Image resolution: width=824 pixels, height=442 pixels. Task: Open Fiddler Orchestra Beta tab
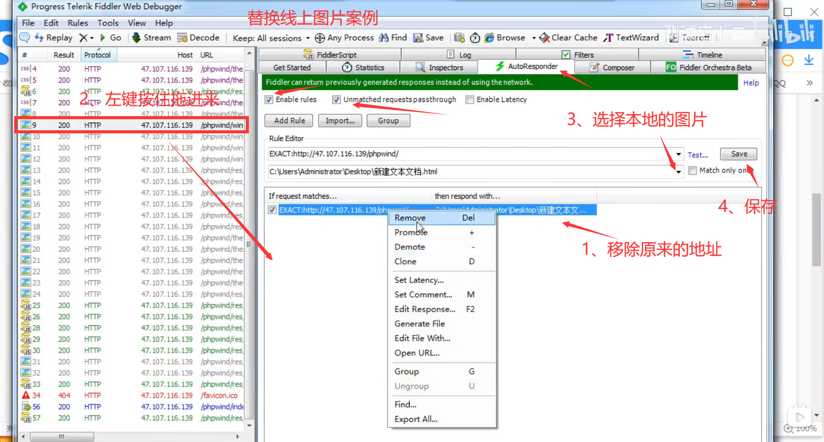(x=708, y=68)
